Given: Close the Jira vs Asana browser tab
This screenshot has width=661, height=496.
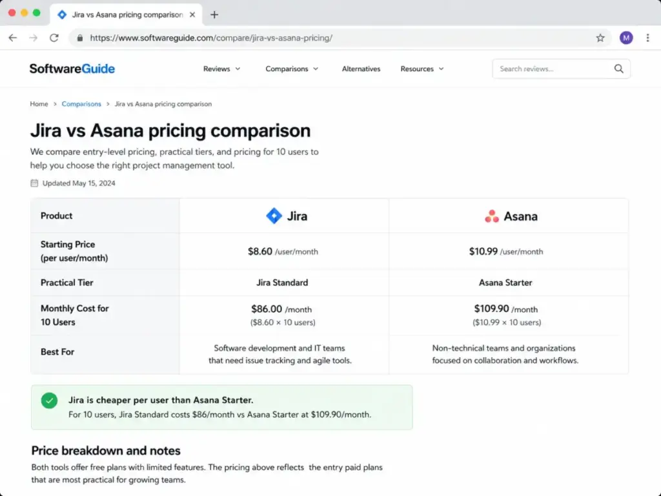Looking at the screenshot, I should click(x=192, y=15).
